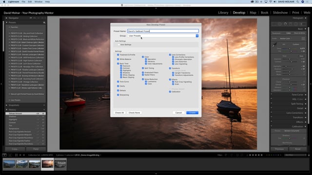The height and width of the screenshot is (175, 312).
Task: Expand the Snapshots panel
Action: click(6, 105)
